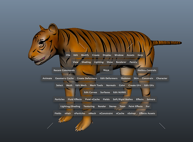Open the Stereo menu
The image size is (193, 142).
tap(113, 106)
